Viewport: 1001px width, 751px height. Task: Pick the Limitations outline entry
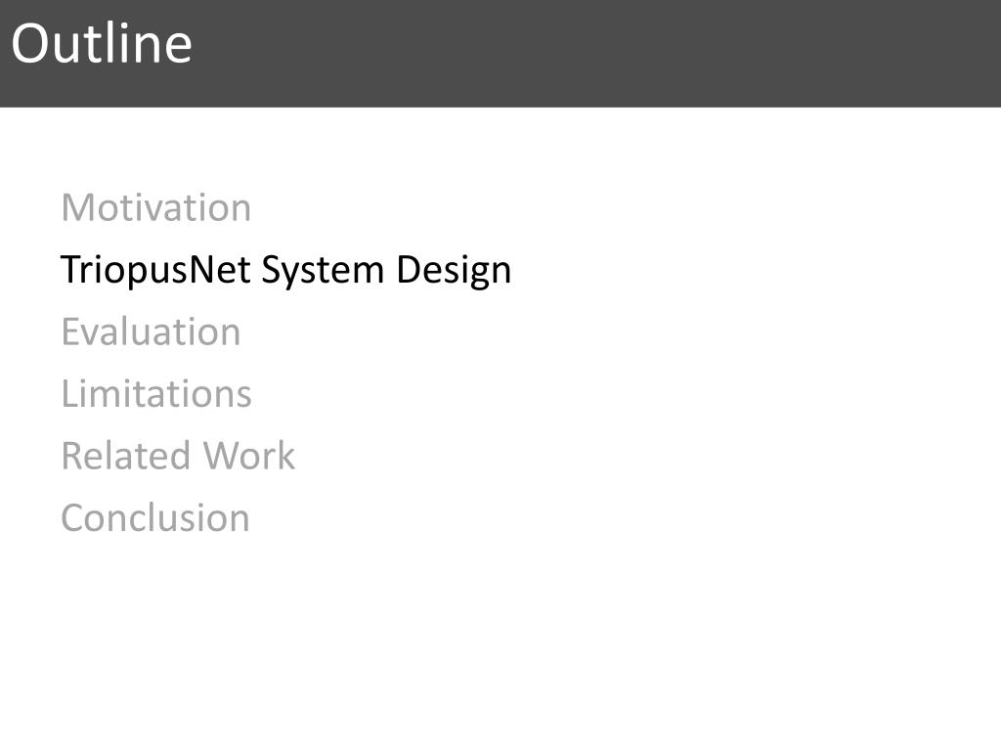click(156, 393)
